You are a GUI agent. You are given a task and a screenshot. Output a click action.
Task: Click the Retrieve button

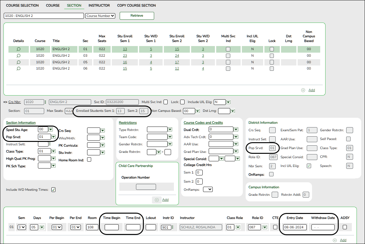(137, 16)
